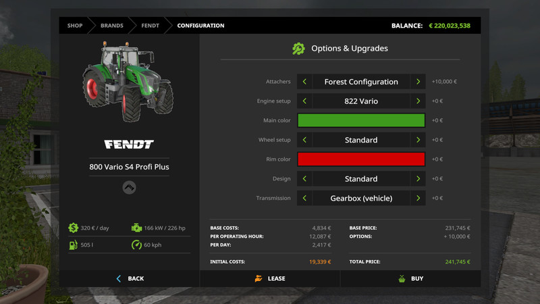Open Brands breadcrumb item

point(112,26)
